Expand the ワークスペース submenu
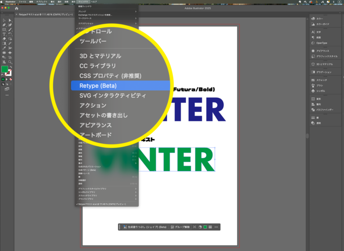The width and height of the screenshot is (344, 251). coord(107,18)
